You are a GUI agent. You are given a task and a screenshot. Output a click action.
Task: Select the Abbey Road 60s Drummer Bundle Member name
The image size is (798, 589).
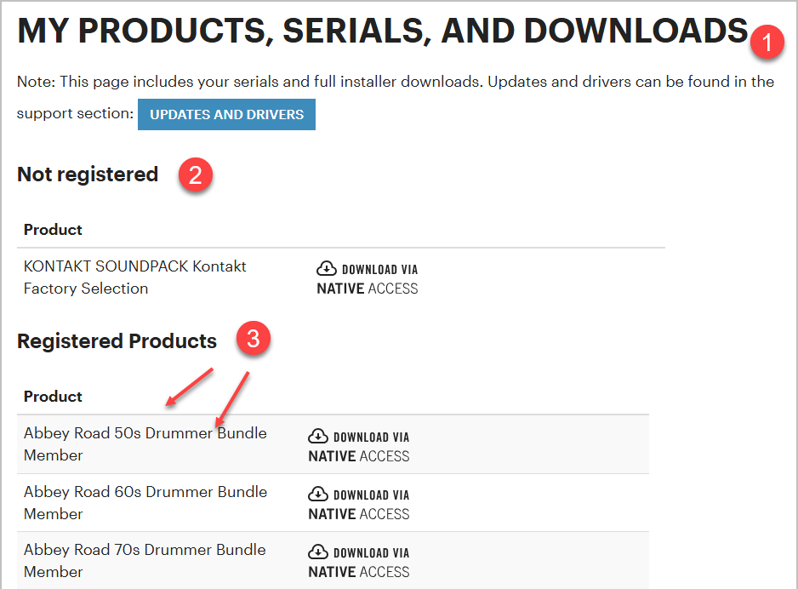tap(145, 502)
